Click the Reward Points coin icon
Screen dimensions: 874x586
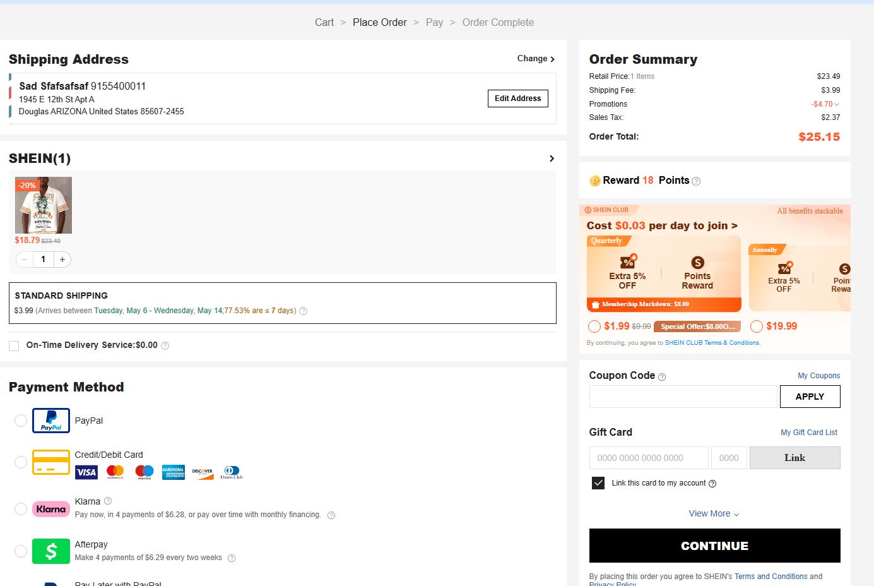594,181
